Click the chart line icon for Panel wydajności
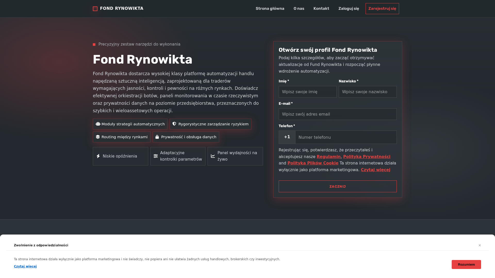 (x=213, y=156)
